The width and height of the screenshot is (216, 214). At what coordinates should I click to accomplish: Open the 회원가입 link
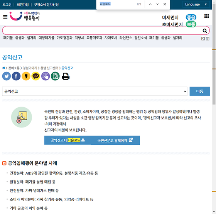coord(23,5)
